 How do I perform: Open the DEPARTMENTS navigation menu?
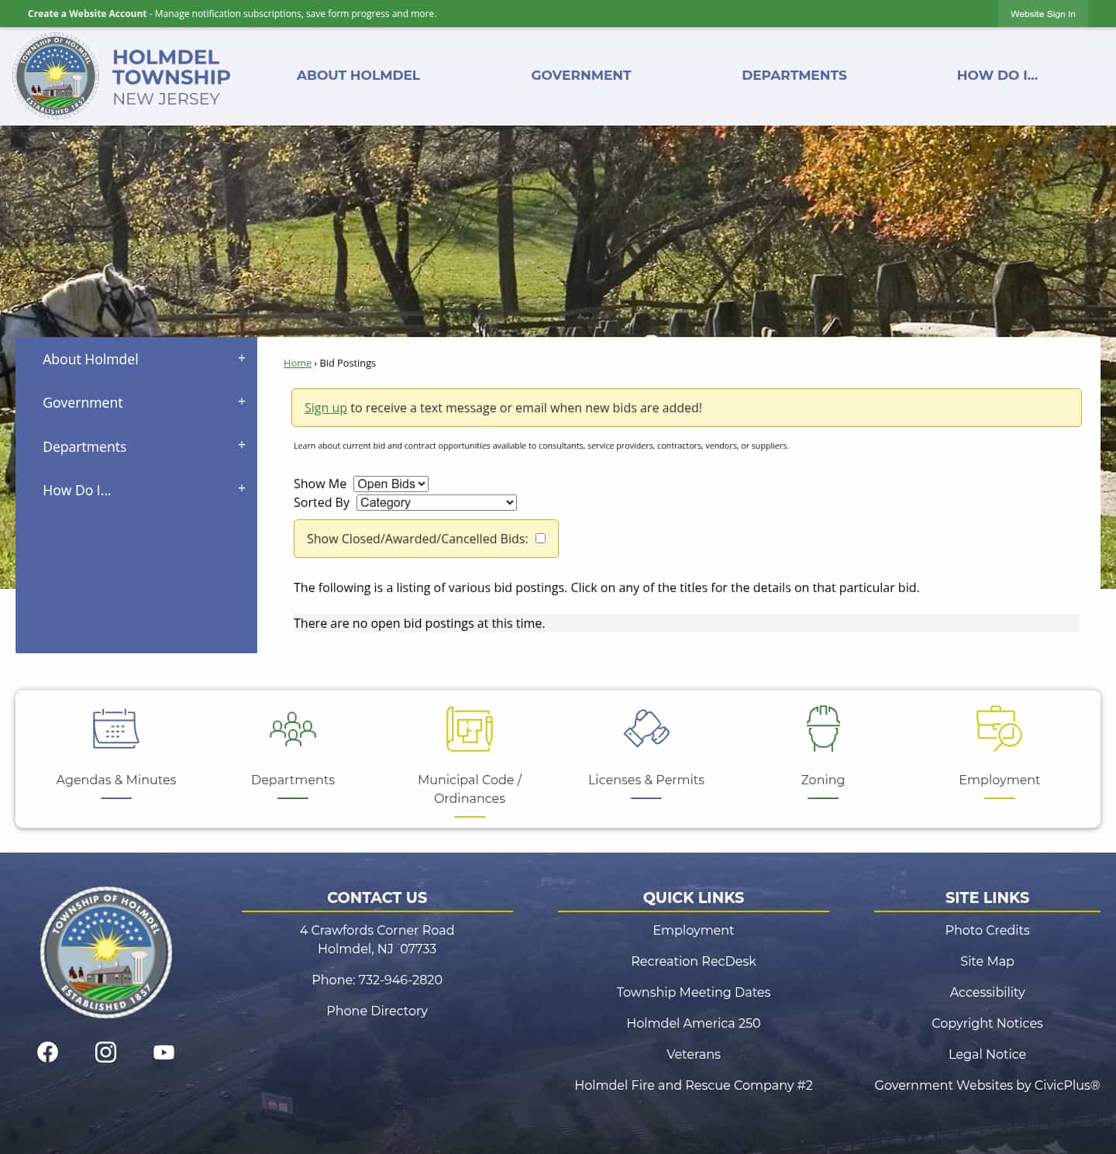pyautogui.click(x=794, y=75)
